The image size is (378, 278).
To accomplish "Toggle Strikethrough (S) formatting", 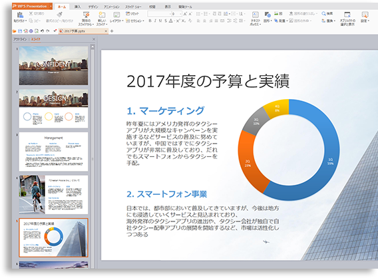I will pos(166,21).
